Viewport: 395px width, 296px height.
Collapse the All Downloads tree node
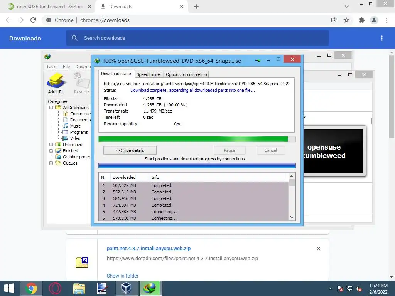(51, 108)
